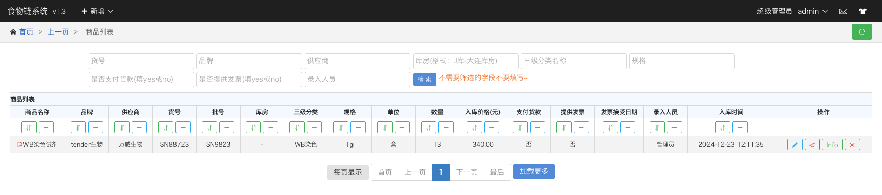Click the 每页显示 button

(348, 172)
